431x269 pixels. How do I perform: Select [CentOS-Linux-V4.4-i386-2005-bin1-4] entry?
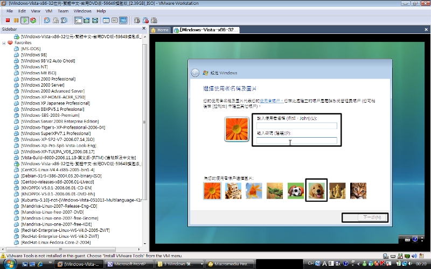pyautogui.click(x=58, y=169)
